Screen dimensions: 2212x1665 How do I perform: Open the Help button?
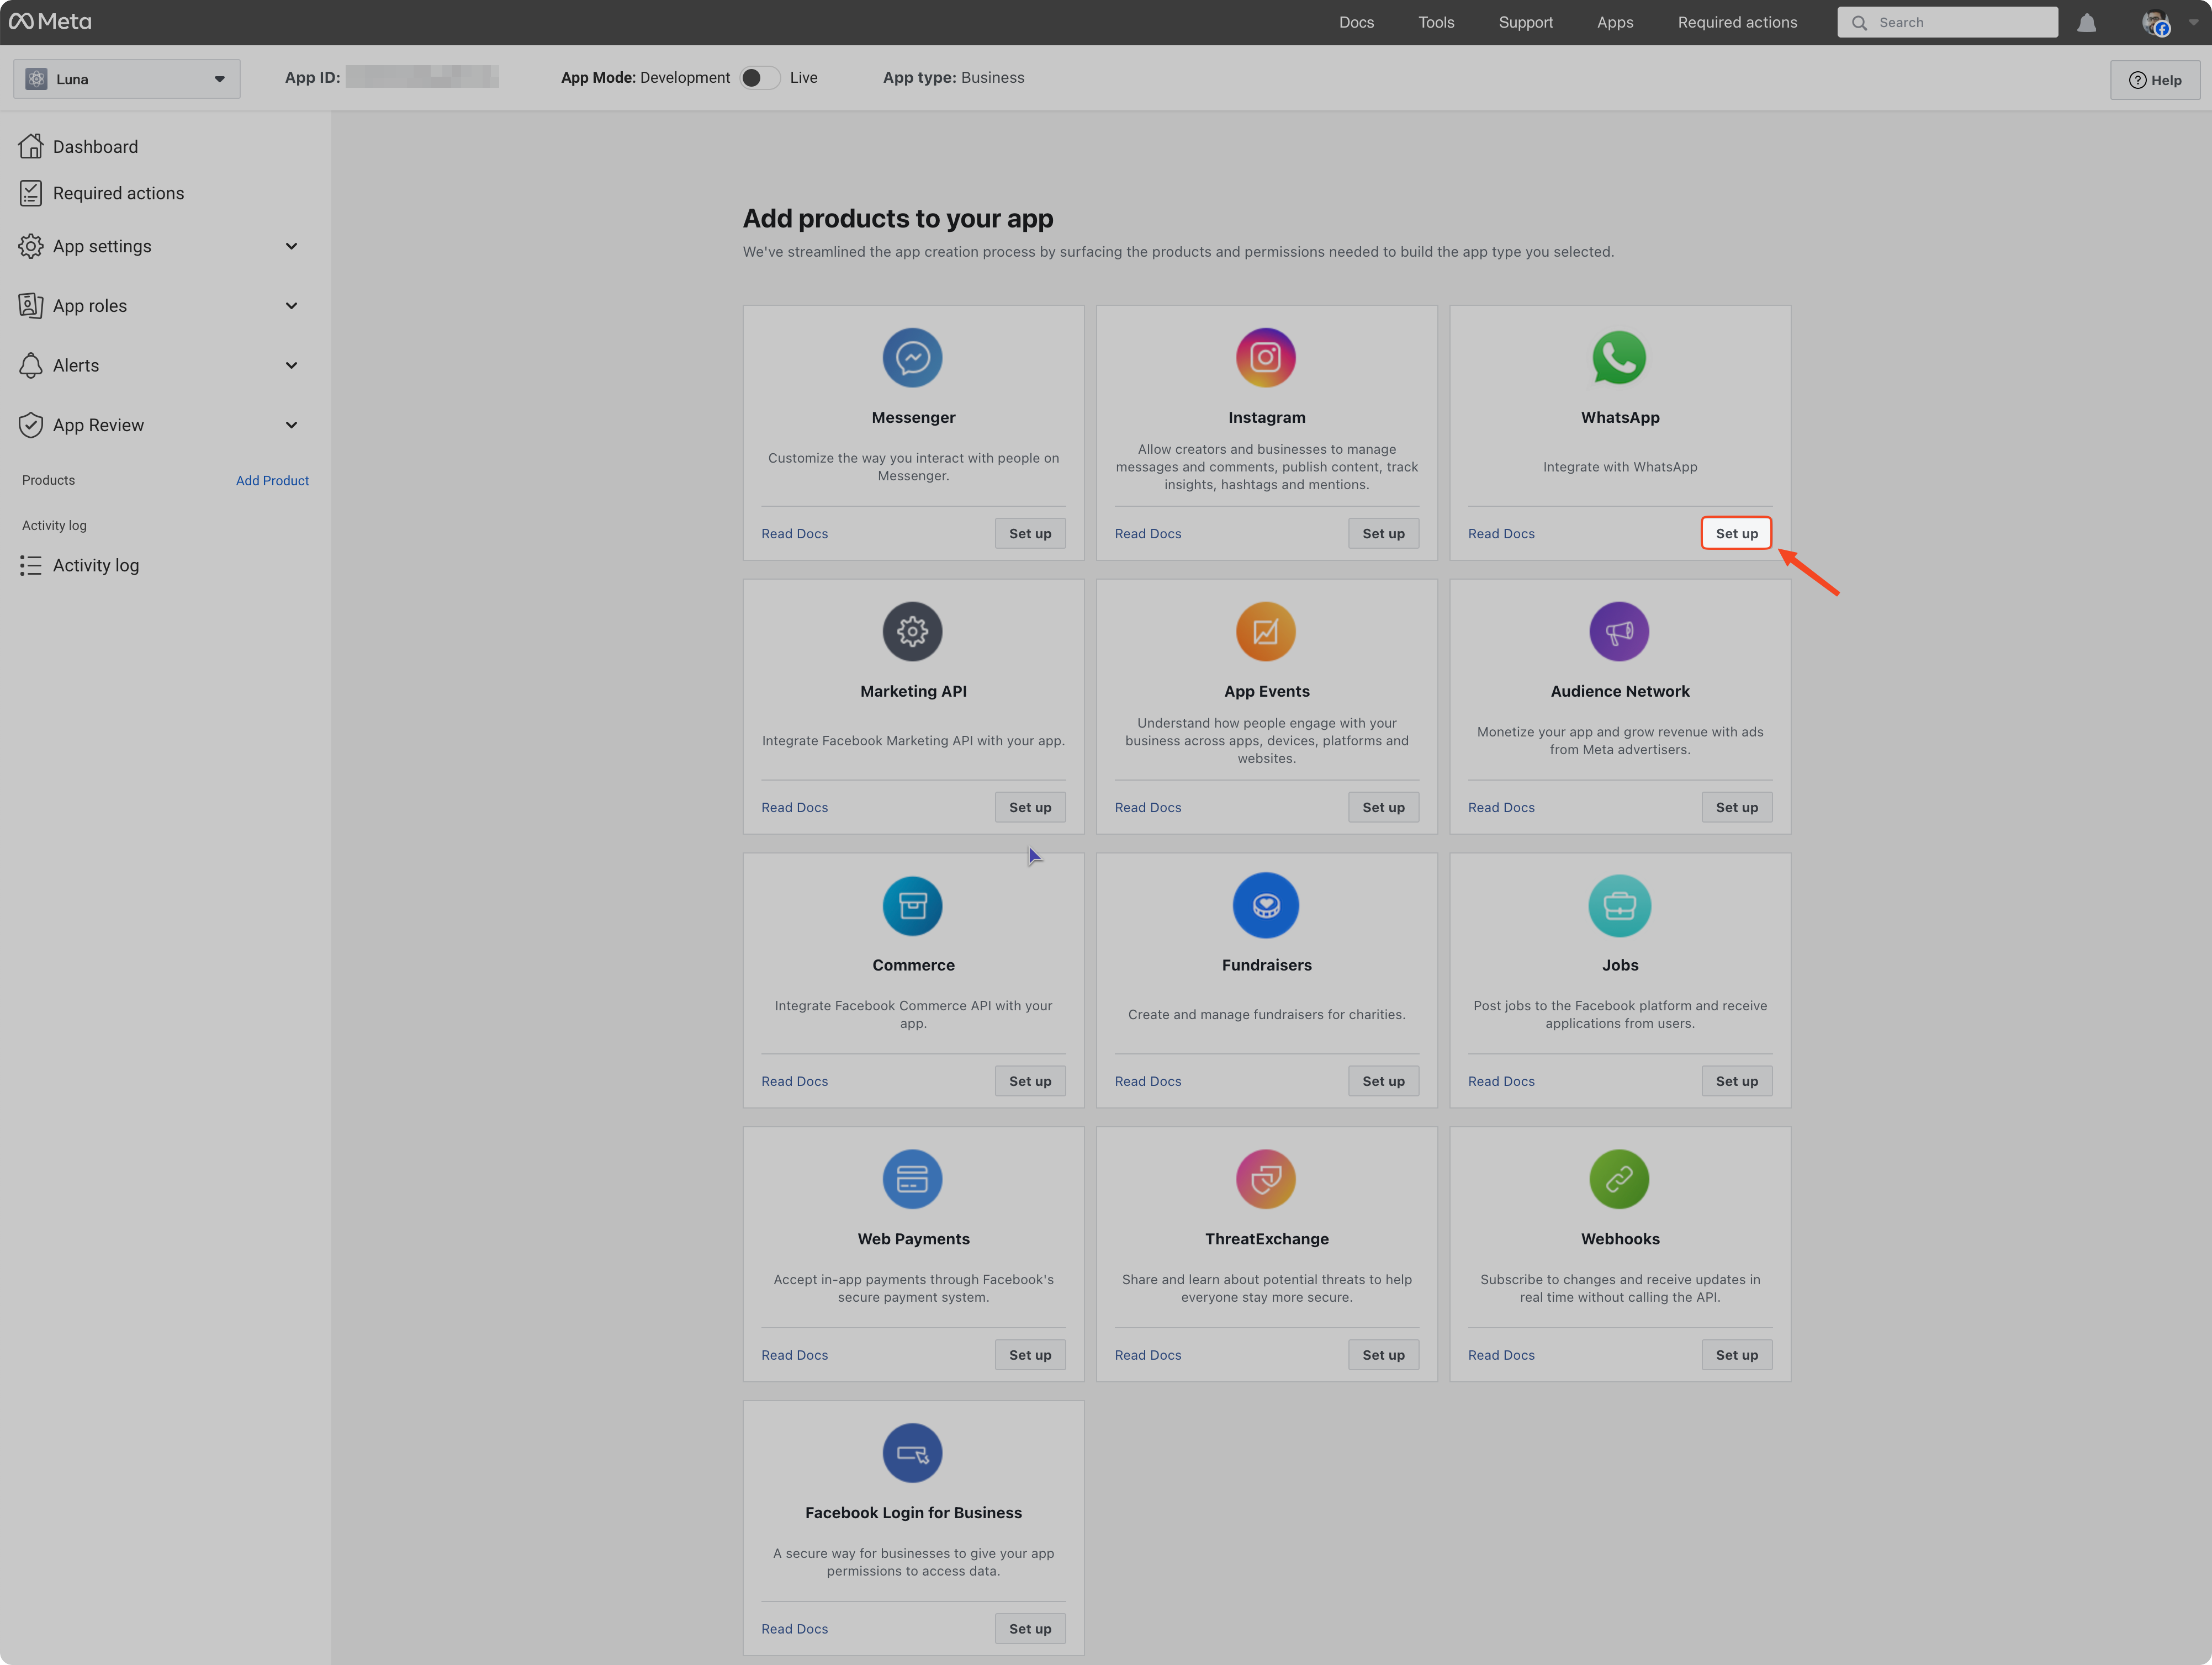[2155, 80]
